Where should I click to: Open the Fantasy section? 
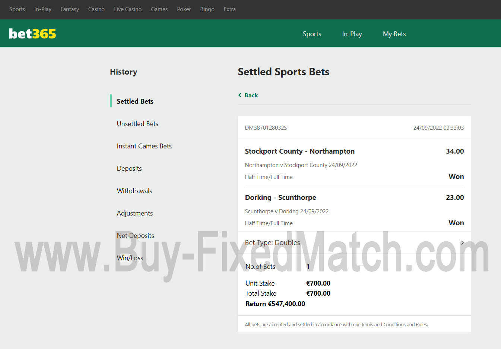click(x=70, y=9)
